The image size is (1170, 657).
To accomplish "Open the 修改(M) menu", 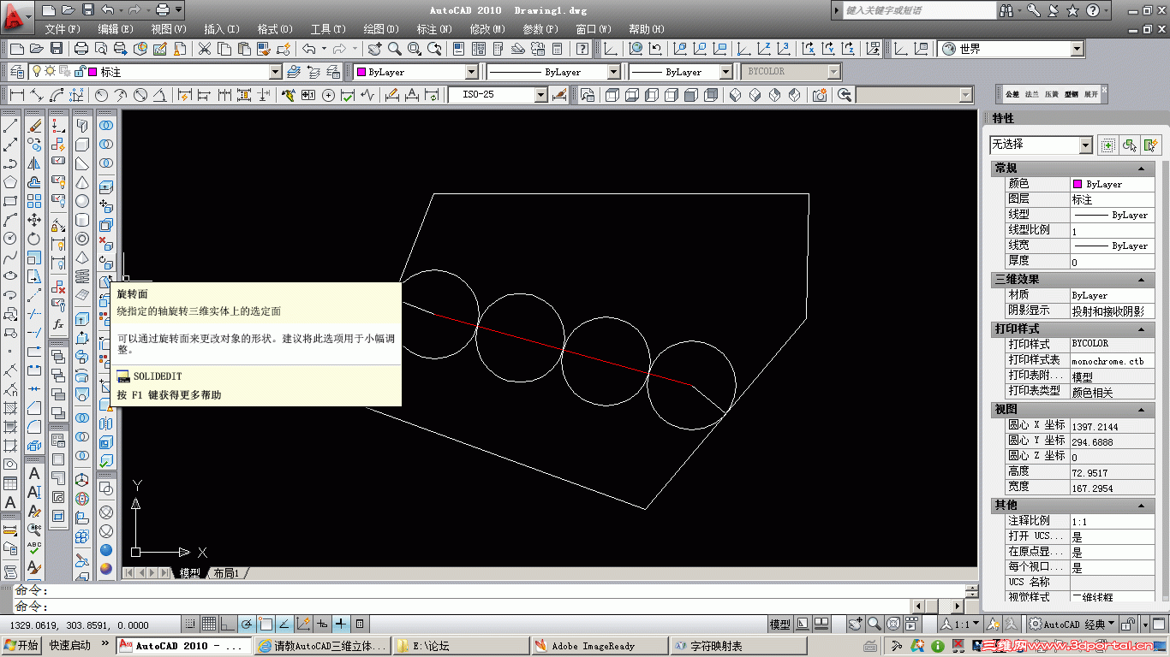I will click(487, 29).
